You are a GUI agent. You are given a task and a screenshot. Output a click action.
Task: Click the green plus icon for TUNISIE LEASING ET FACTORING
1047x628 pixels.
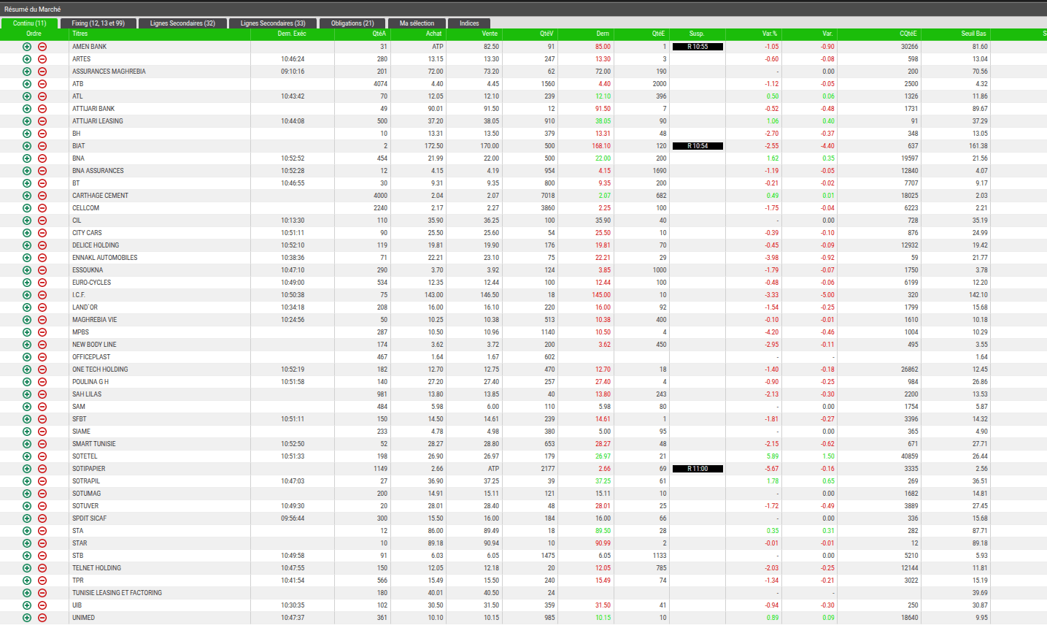point(27,593)
